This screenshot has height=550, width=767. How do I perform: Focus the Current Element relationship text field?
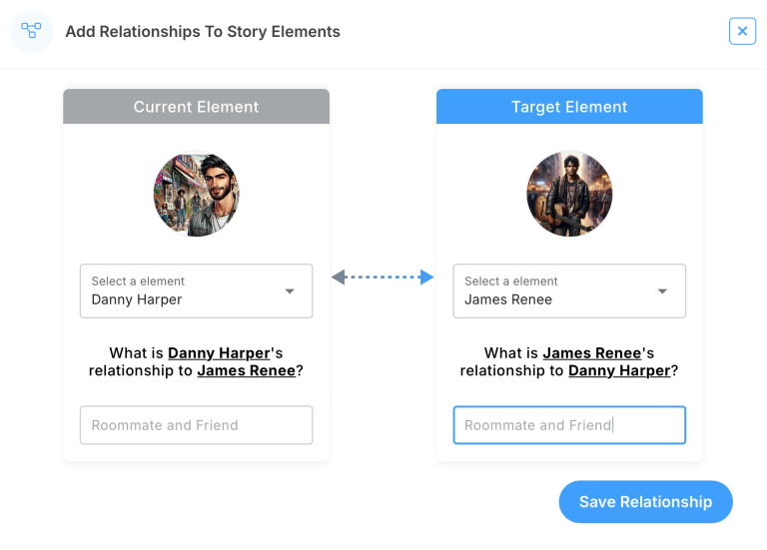pyautogui.click(x=196, y=425)
